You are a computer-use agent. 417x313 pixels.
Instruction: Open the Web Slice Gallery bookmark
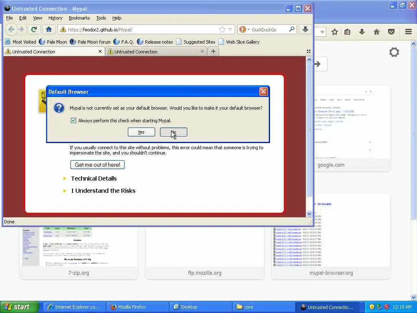coord(239,42)
